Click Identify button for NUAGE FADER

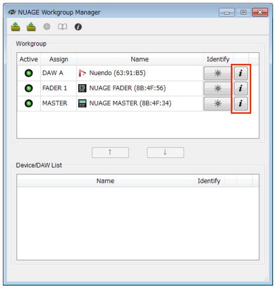coord(218,89)
